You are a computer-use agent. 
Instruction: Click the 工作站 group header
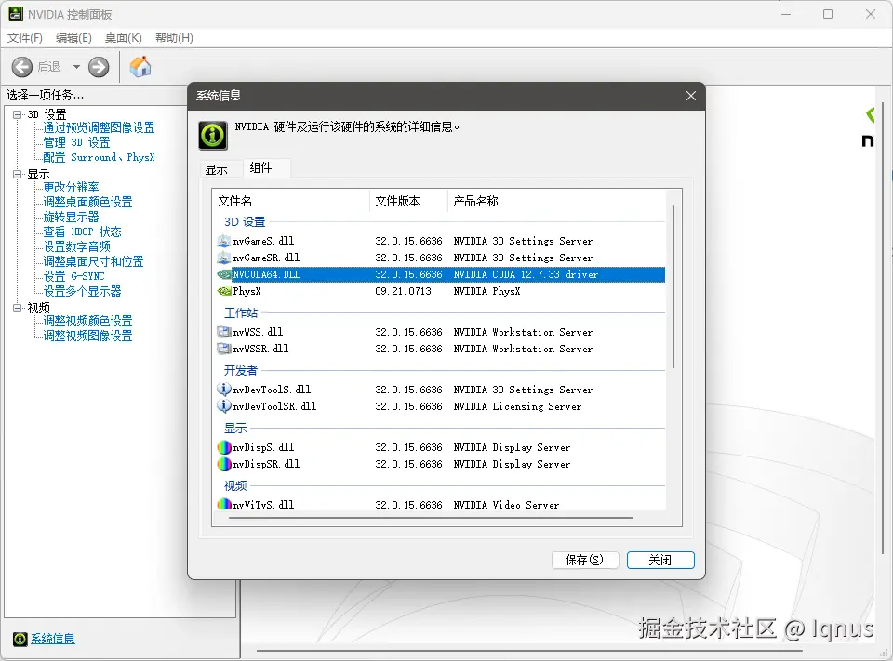tap(241, 312)
